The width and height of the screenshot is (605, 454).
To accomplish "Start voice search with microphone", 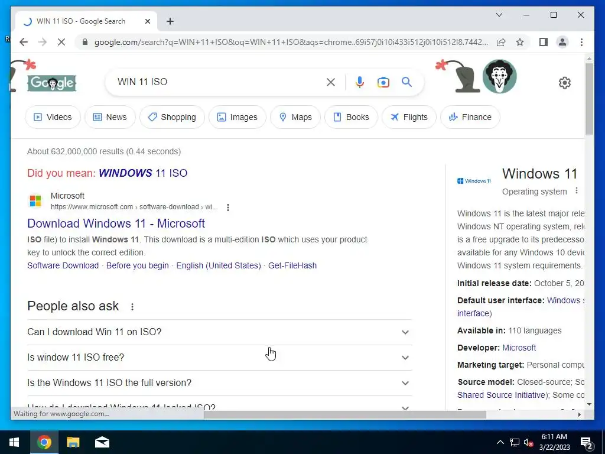I will (360, 82).
